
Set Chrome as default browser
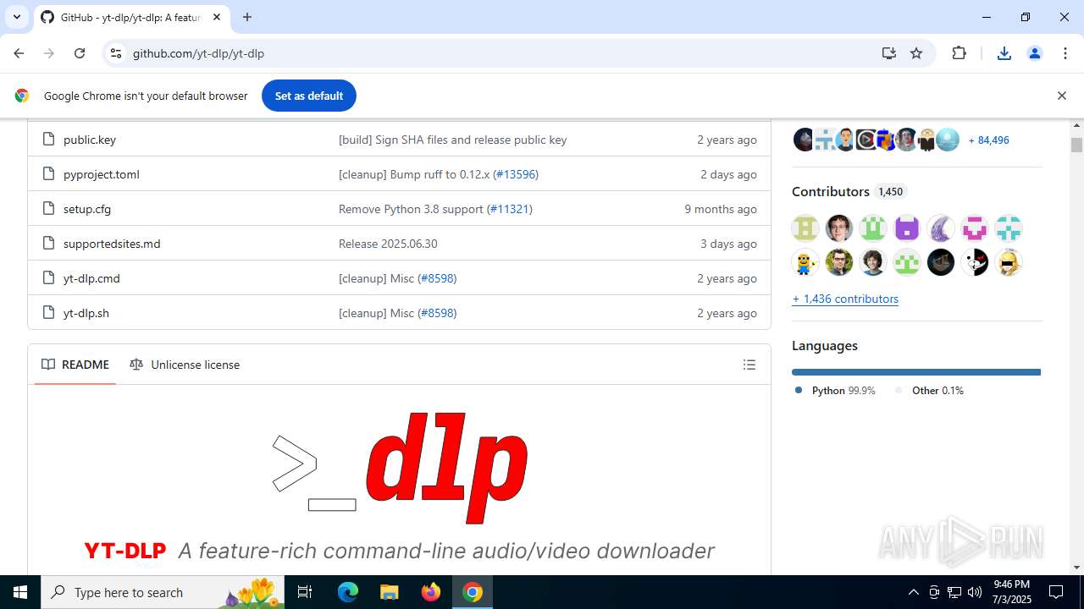(x=309, y=96)
